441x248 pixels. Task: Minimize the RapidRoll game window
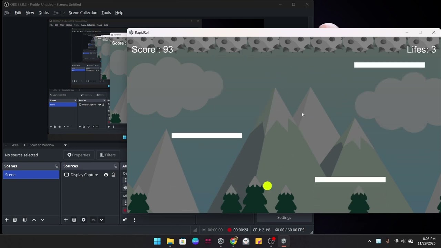[407, 32]
